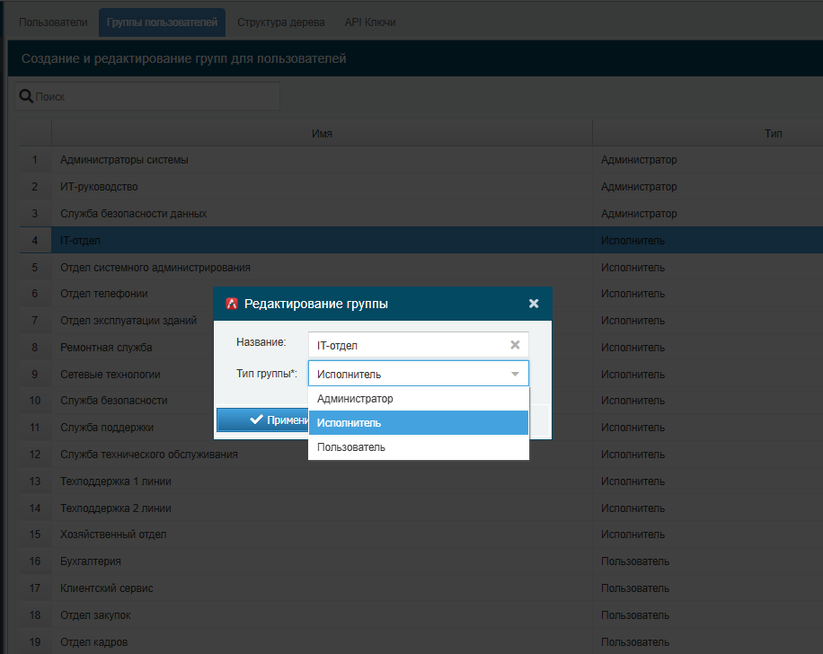Open the Группы пользователей tab

pyautogui.click(x=162, y=22)
